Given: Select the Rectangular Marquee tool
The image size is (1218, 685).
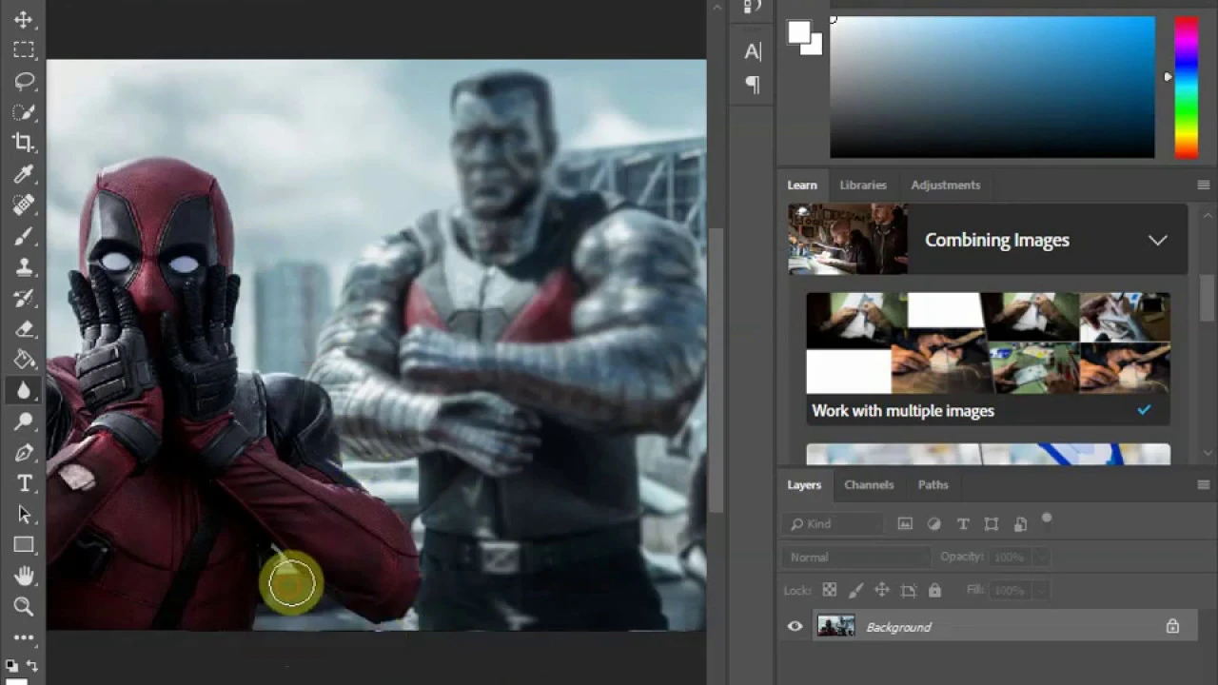Looking at the screenshot, I should 24,49.
